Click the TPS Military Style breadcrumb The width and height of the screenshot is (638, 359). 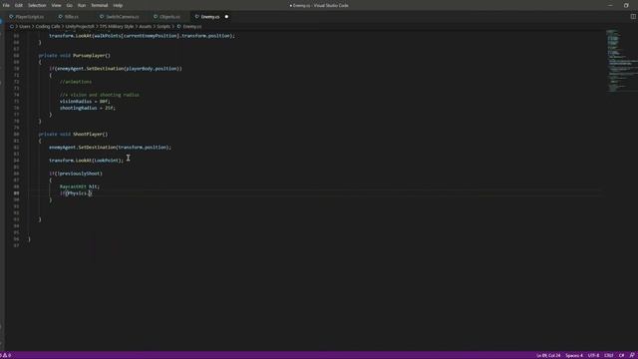[117, 27]
